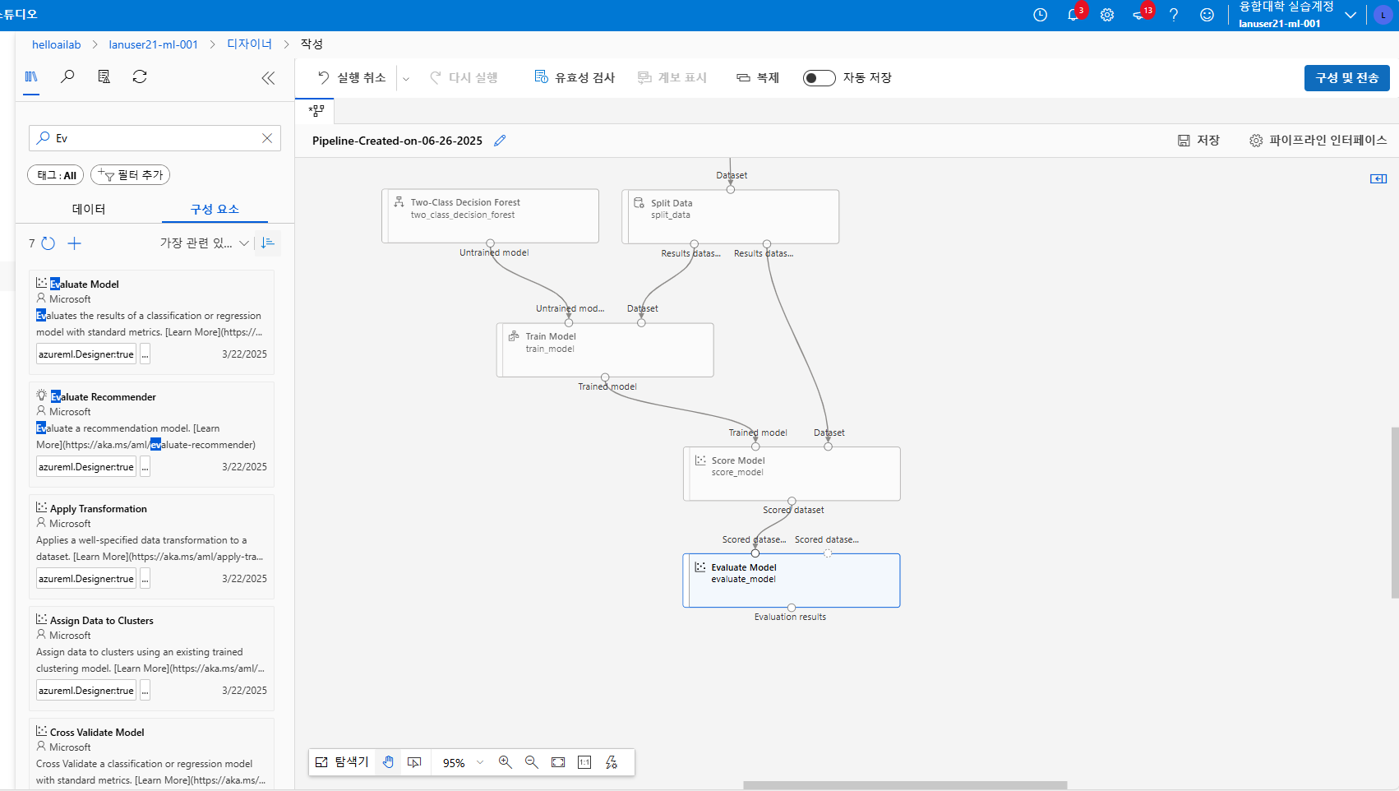
Task: Zoom out on the pipeline canvas
Action: pyautogui.click(x=532, y=762)
